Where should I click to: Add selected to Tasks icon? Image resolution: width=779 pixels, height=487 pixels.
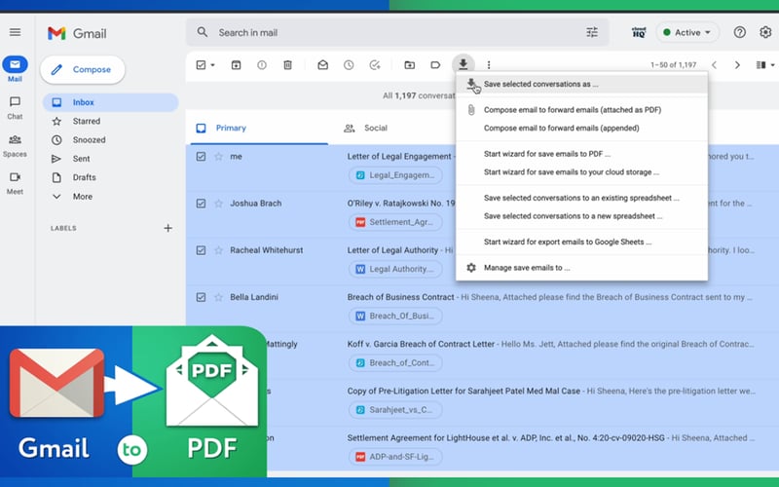click(x=375, y=65)
